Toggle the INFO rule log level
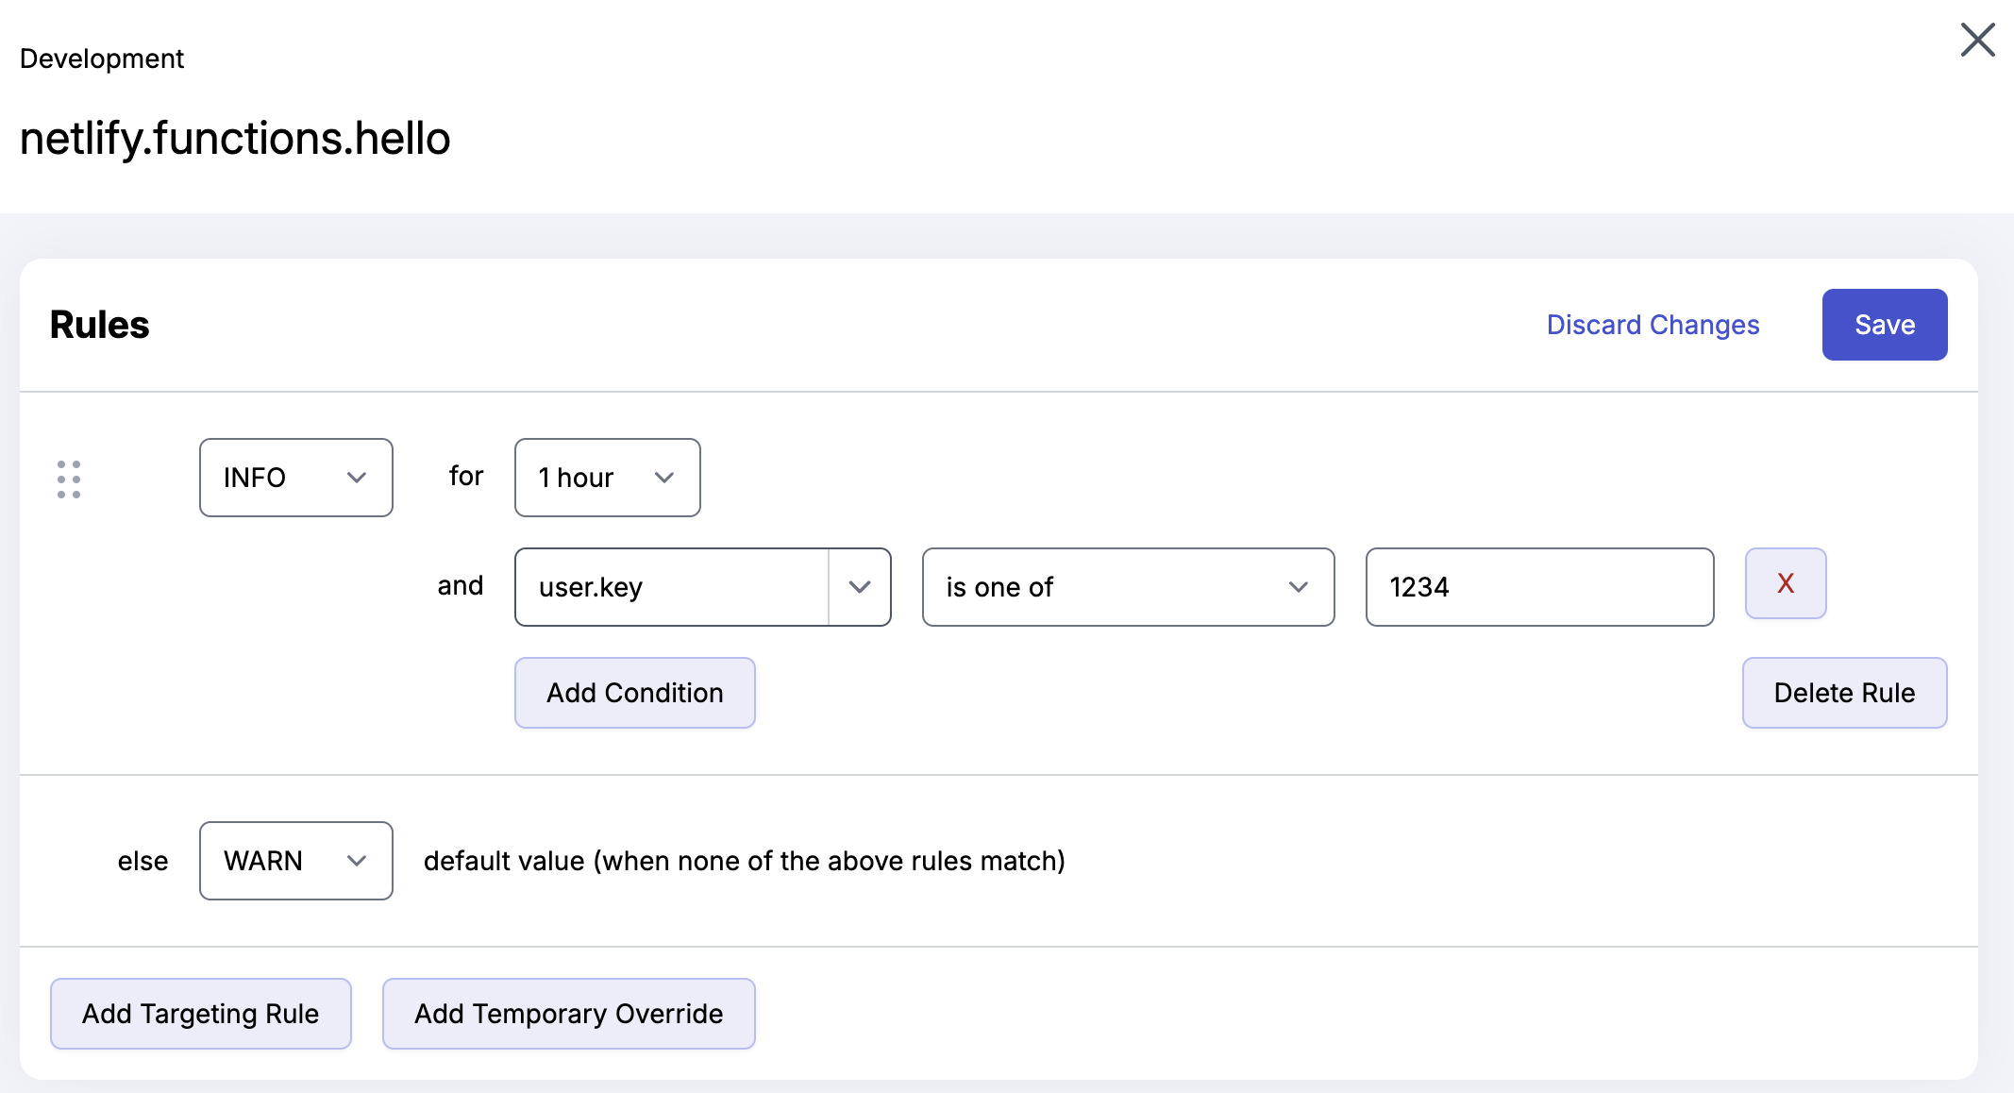Image resolution: width=2014 pixels, height=1093 pixels. pos(296,477)
